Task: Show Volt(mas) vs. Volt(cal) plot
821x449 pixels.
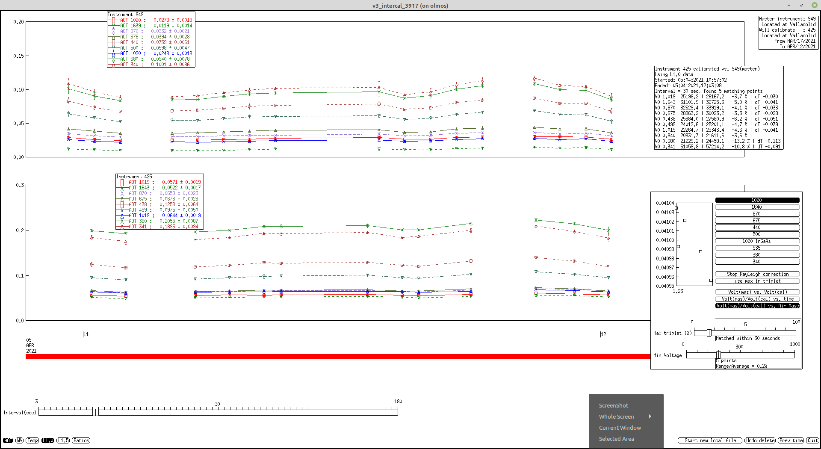Action: coord(757,292)
